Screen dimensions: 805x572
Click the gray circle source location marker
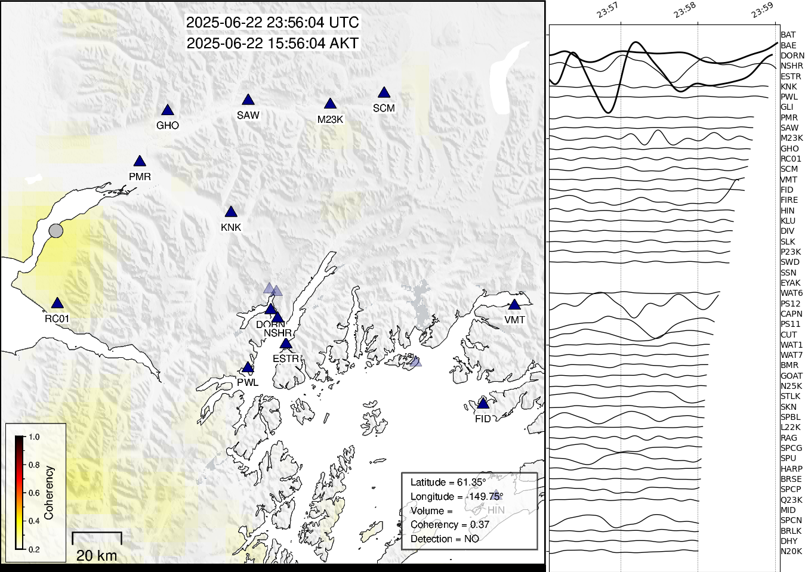pyautogui.click(x=55, y=231)
